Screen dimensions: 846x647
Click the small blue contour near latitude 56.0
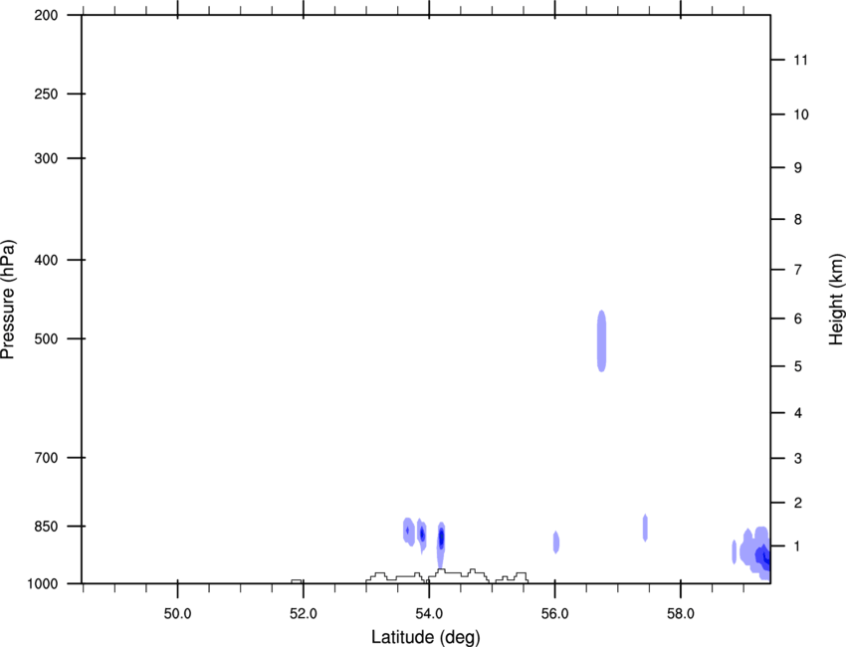[556, 541]
